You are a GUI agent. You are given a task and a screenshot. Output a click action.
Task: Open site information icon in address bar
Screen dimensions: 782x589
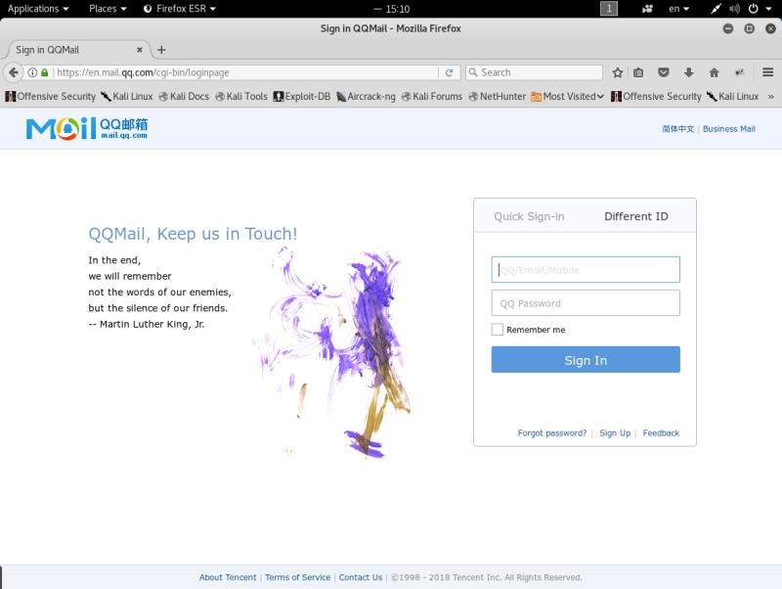[32, 72]
